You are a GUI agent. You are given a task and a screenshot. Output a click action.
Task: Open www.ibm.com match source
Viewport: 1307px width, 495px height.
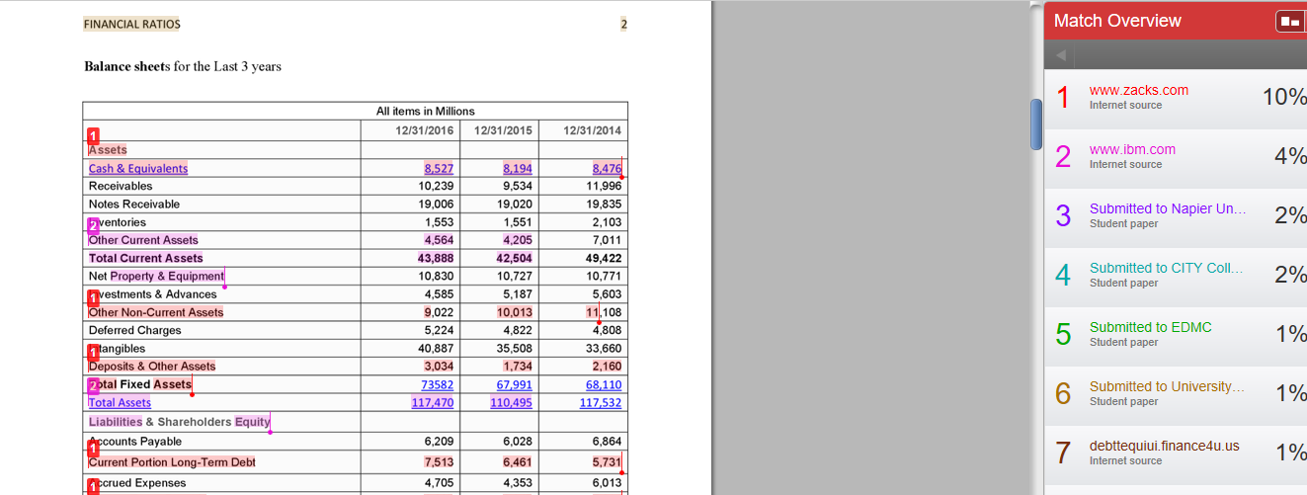(x=1132, y=149)
